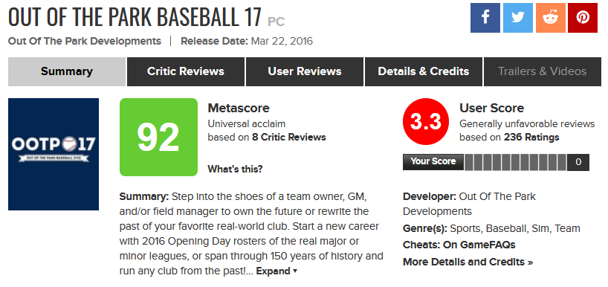Open the Details & Credits tab

click(x=424, y=71)
